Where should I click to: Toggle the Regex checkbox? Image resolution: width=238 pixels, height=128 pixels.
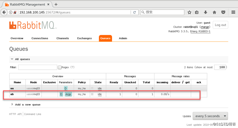60,67
